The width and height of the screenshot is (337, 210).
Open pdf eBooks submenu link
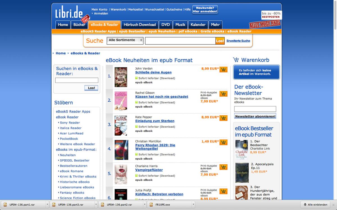(x=188, y=31)
